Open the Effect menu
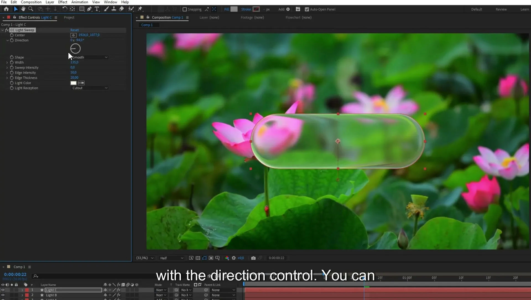Screen dimensions: 531x300 [63, 2]
